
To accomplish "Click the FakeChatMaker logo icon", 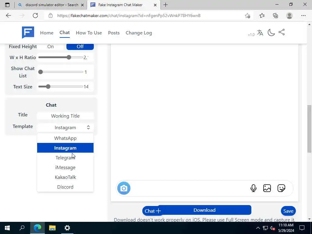I will [x=28, y=32].
